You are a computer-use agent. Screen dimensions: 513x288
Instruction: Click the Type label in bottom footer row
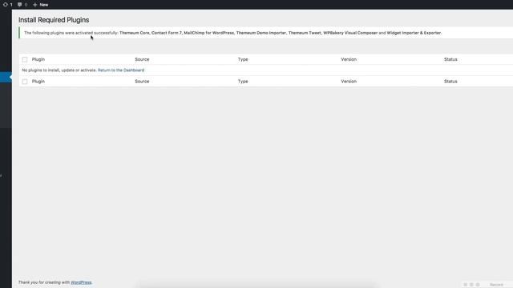pyautogui.click(x=243, y=82)
